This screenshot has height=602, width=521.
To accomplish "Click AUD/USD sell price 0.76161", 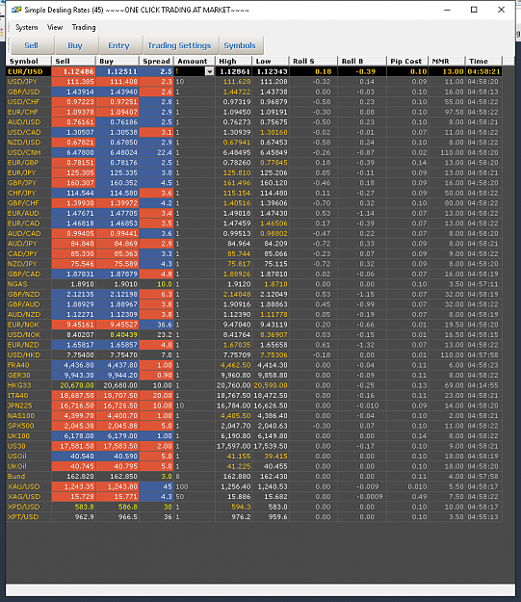I will 73,122.
